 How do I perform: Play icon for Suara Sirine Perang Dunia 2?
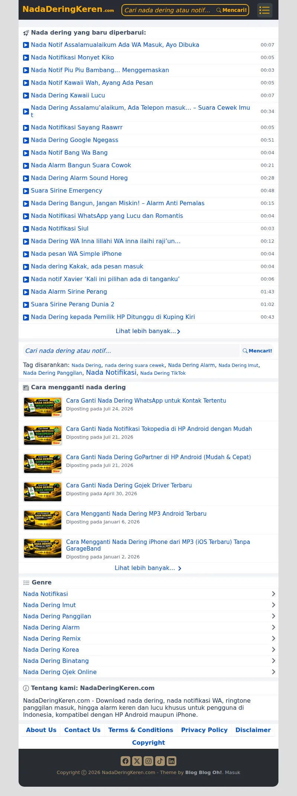tap(26, 304)
